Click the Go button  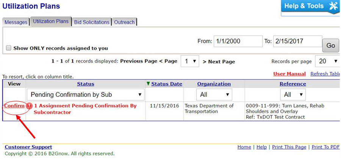[330, 46]
